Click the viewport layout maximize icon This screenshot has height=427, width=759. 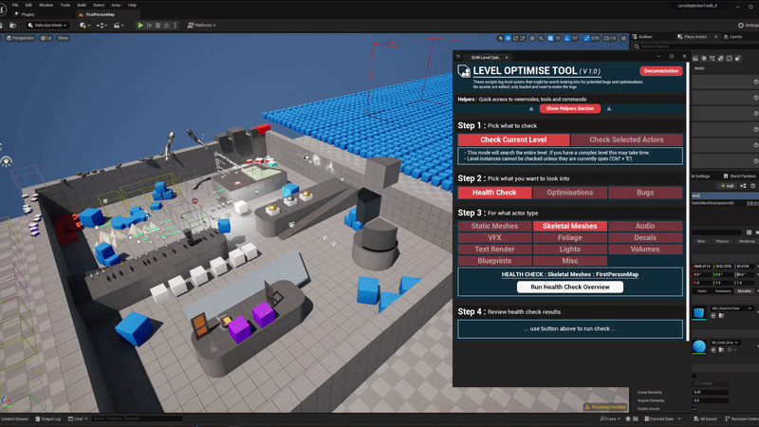(624, 38)
